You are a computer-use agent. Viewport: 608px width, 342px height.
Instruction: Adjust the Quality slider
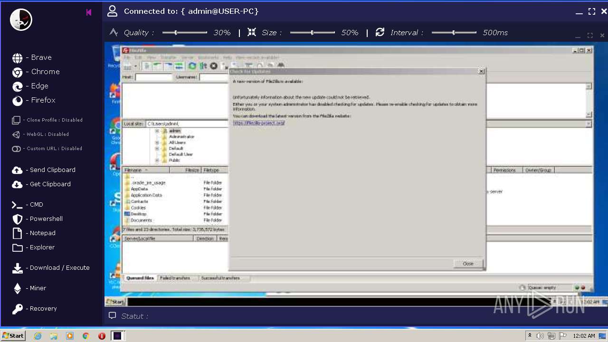coord(185,33)
